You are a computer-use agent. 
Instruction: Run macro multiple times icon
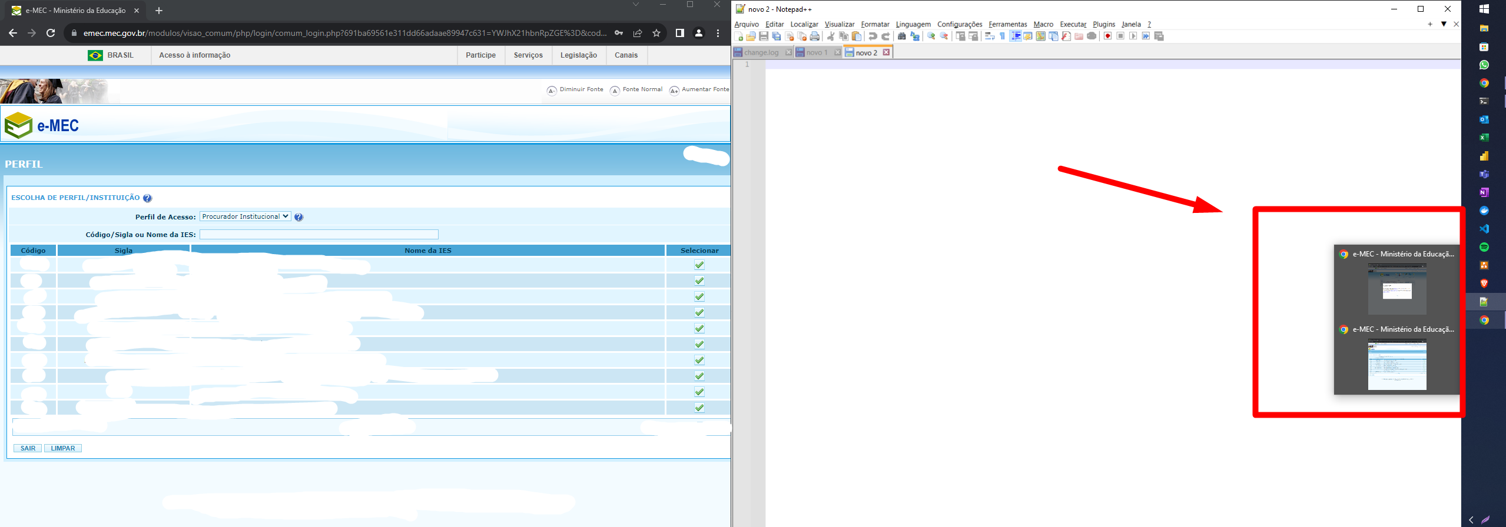tap(1146, 36)
